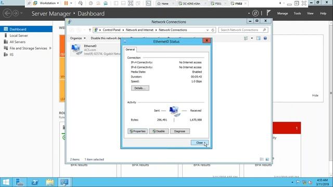Toggle the preview pane icon
This screenshot has width=333, height=187.
[x=258, y=38]
